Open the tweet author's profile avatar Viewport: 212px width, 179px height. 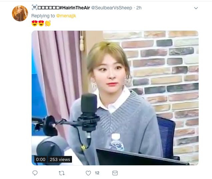click(x=20, y=13)
